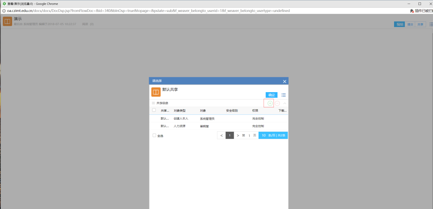
Task: Open the list menu icon beside 确定
Action: [284, 95]
